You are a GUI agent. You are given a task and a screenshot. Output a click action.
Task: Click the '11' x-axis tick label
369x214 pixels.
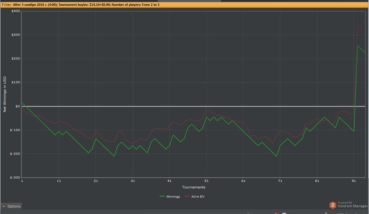point(59,181)
